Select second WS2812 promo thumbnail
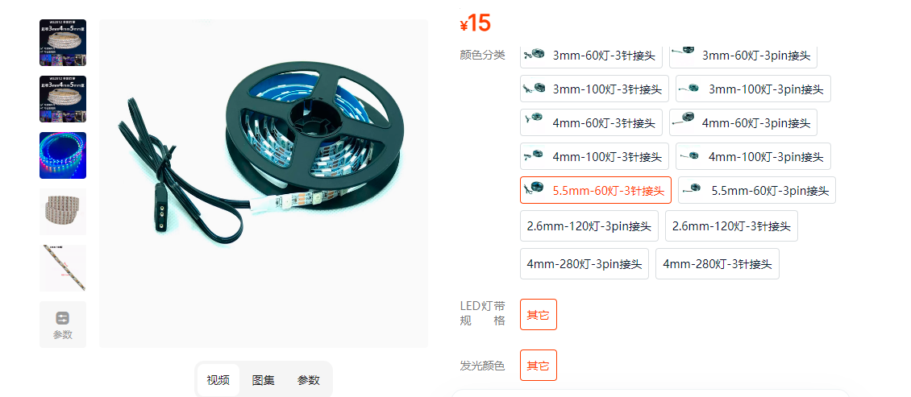The height and width of the screenshot is (397, 911). (x=63, y=99)
